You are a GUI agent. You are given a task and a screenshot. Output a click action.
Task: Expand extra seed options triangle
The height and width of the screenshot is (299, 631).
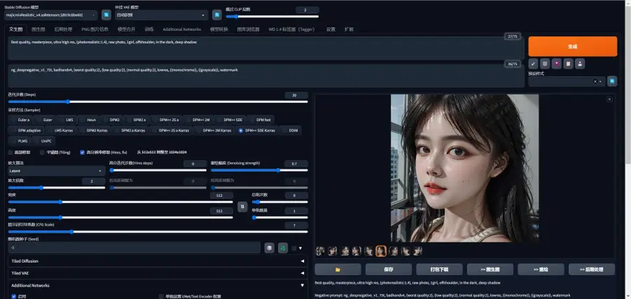tap(300, 249)
